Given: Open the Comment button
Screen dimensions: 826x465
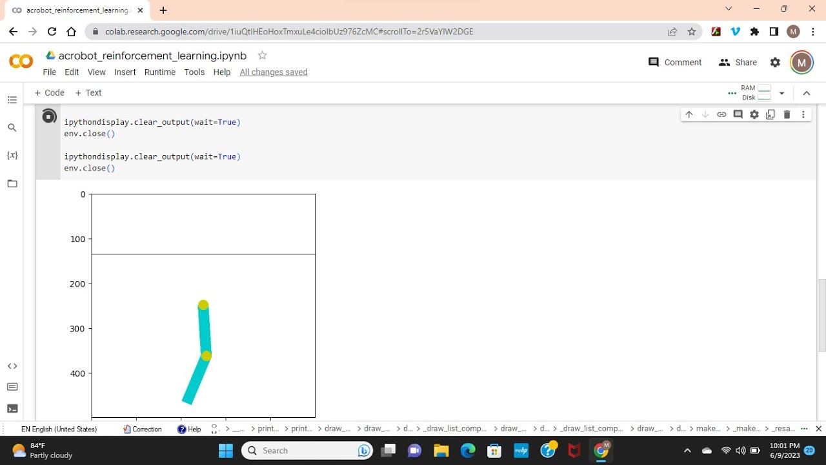Looking at the screenshot, I should (x=675, y=63).
